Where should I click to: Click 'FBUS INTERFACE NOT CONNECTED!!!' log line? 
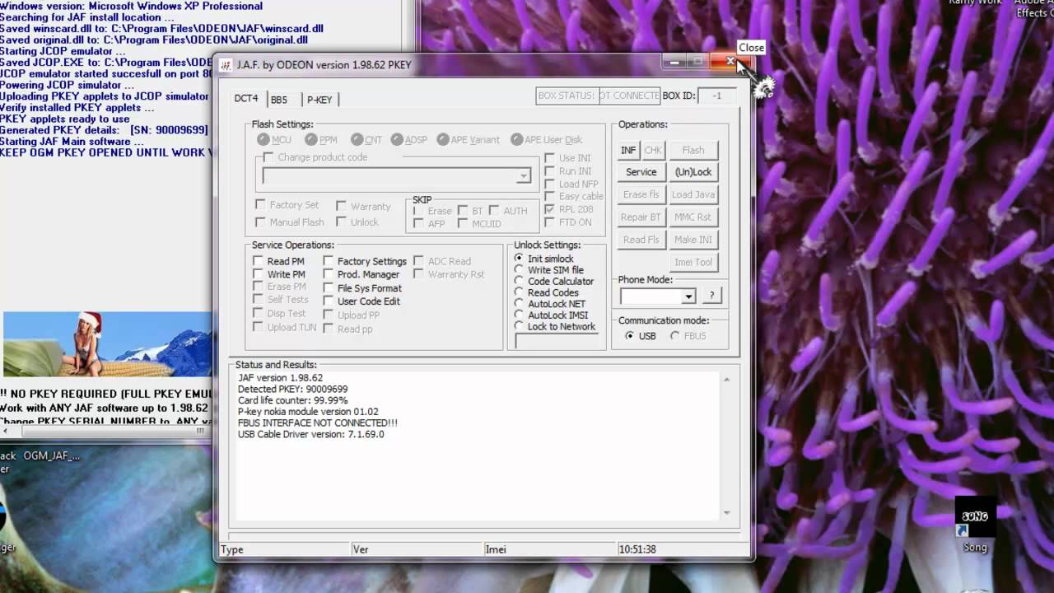[318, 423]
